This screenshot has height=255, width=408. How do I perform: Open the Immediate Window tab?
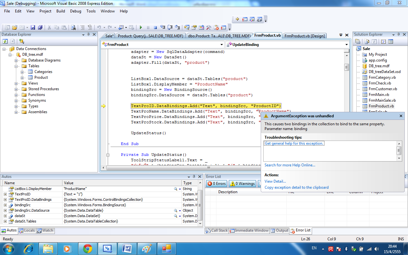[249, 230]
